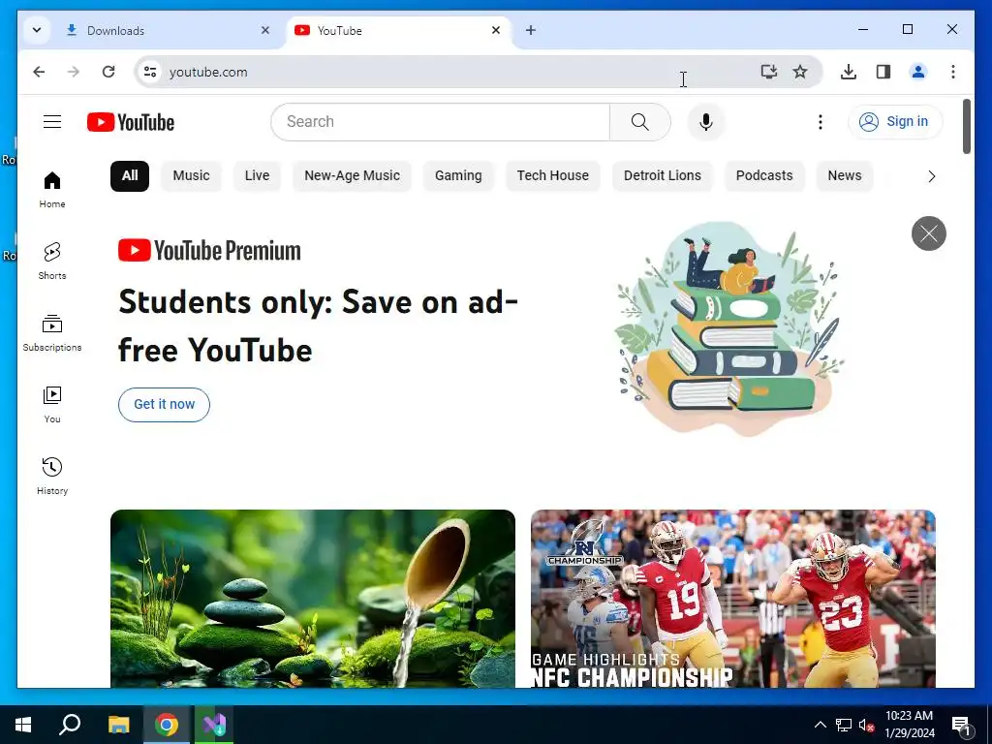Image resolution: width=992 pixels, height=744 pixels.
Task: Open the YouTube hamburger guide menu
Action: (x=52, y=121)
